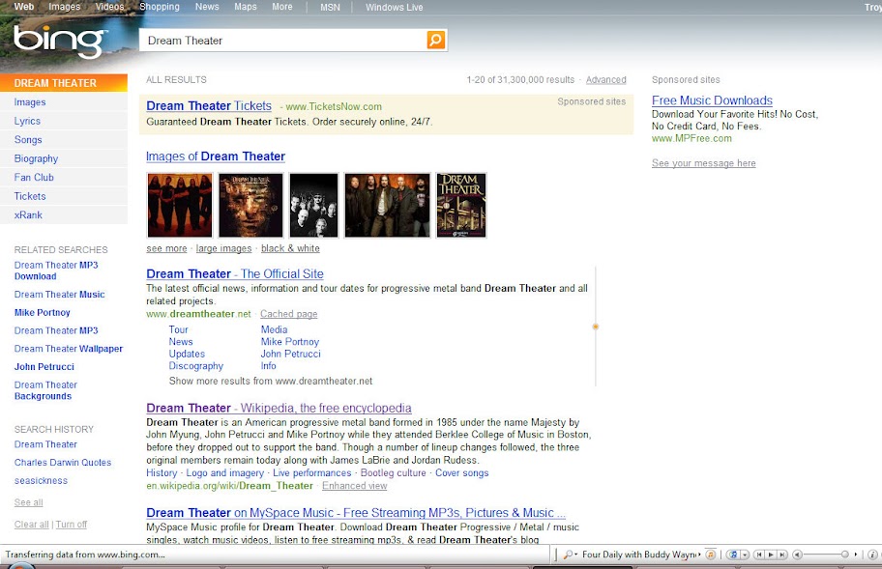The height and width of the screenshot is (569, 882).
Task: Open News in top navigation
Action: [x=207, y=7]
